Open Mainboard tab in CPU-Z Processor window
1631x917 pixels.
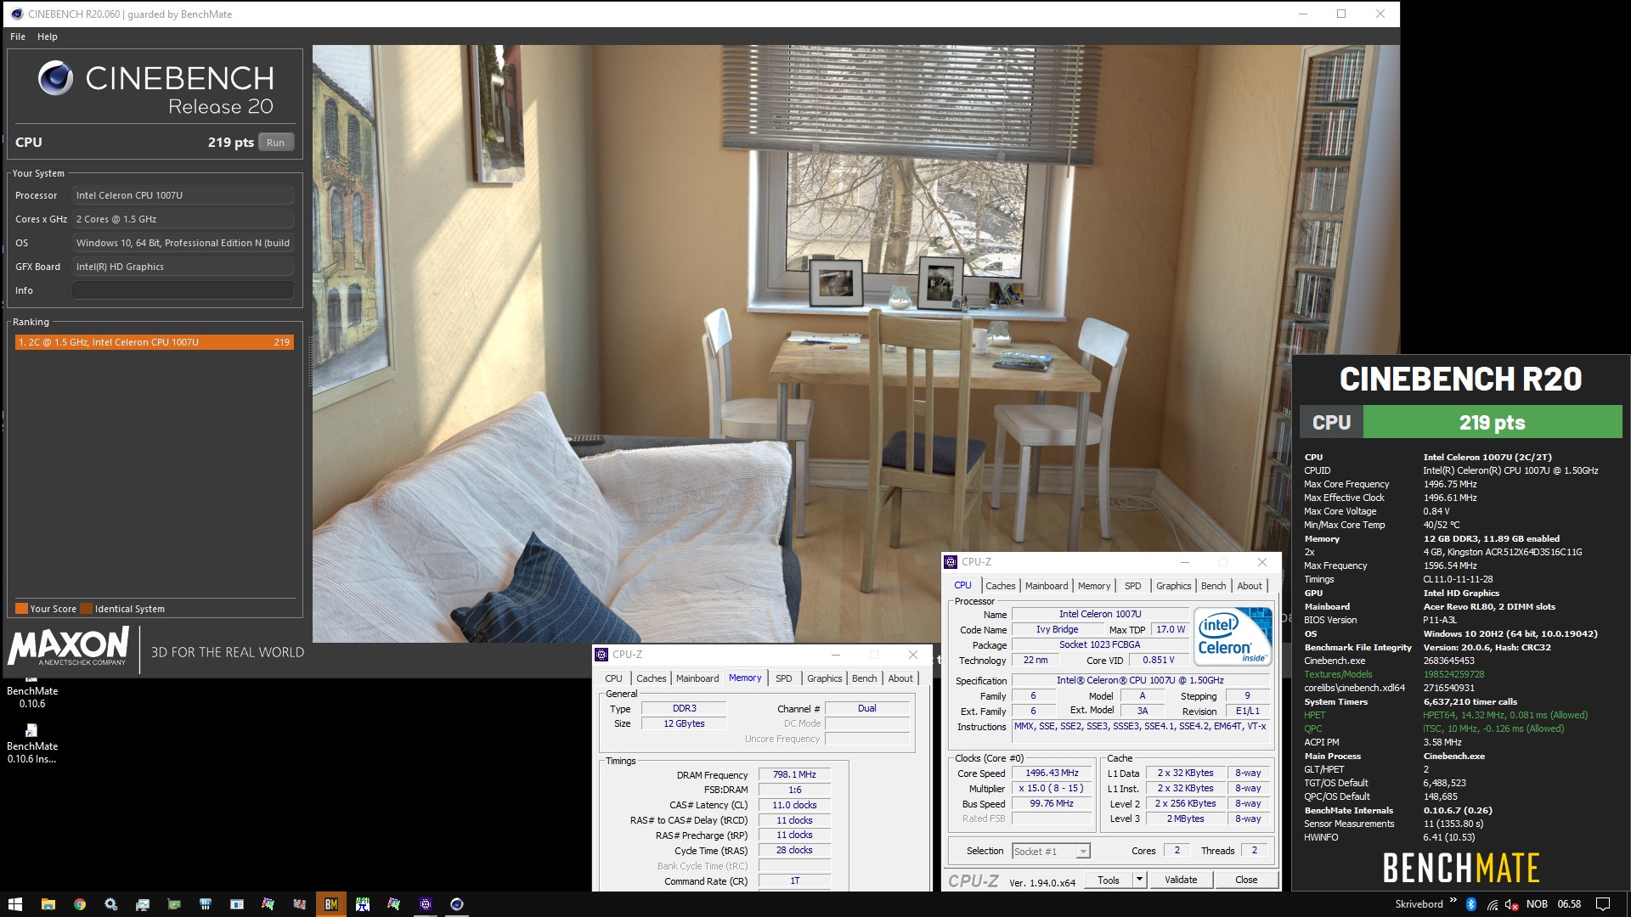(x=1046, y=586)
